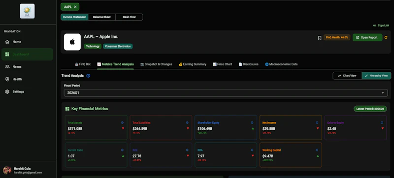This screenshot has width=394, height=178.
Task: Click Harshit Gola user avatar
Action: [x=7, y=171]
